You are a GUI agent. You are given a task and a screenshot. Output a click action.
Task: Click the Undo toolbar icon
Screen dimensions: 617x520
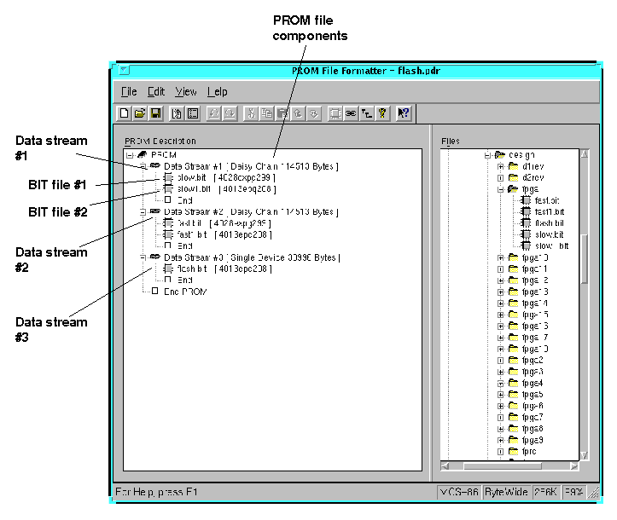(x=213, y=113)
